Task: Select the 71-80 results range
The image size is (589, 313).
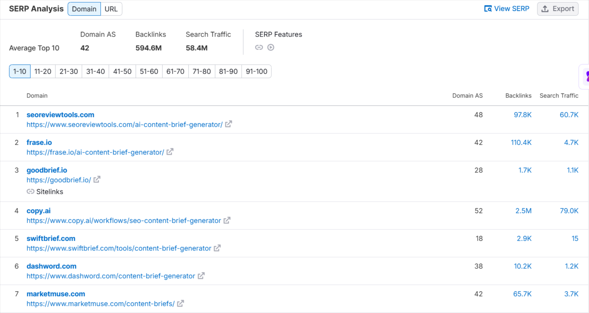Action: [x=202, y=71]
